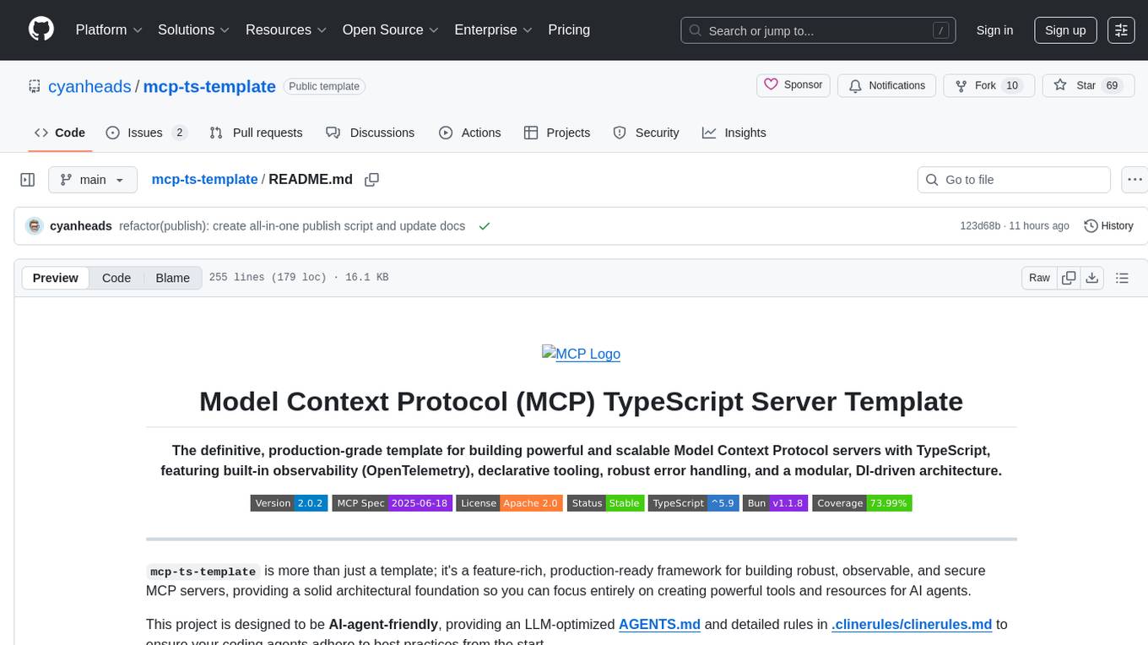Open the Pull requests tab

click(256, 133)
